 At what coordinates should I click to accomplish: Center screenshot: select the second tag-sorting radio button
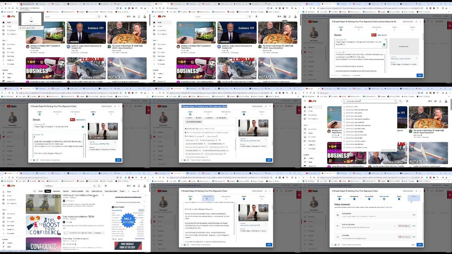[207, 136]
